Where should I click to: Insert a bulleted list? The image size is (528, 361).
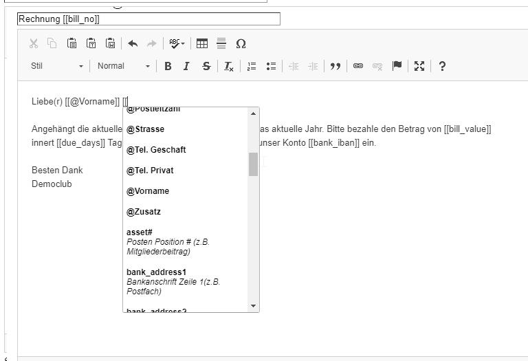coord(271,66)
